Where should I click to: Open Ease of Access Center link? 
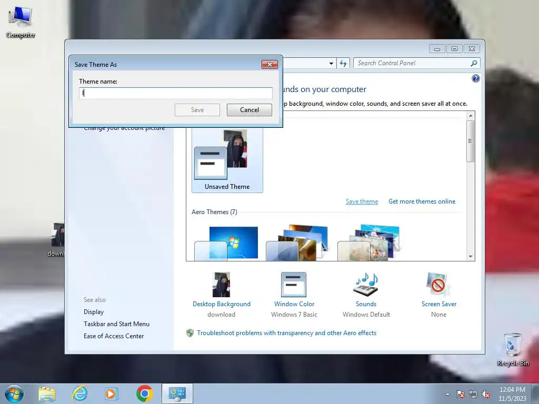(114, 336)
